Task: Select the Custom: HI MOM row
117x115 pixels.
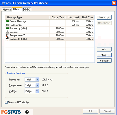Action: 50,39
